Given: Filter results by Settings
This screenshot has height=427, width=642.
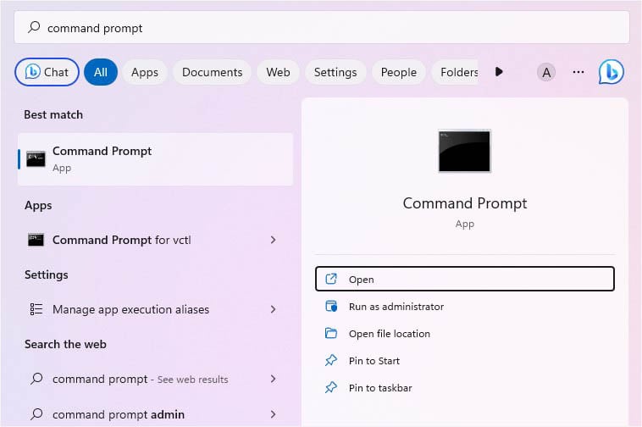Looking at the screenshot, I should 335,72.
